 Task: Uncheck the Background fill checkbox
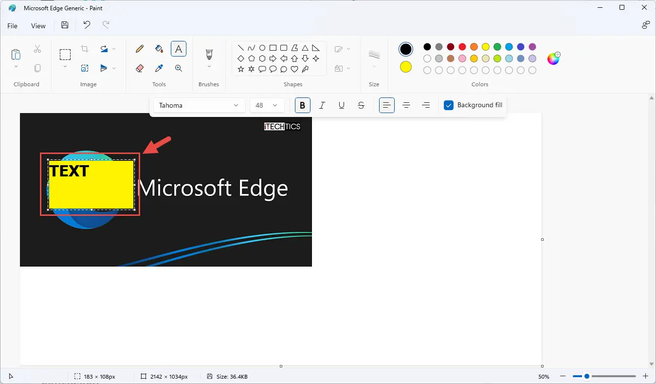pyautogui.click(x=449, y=105)
